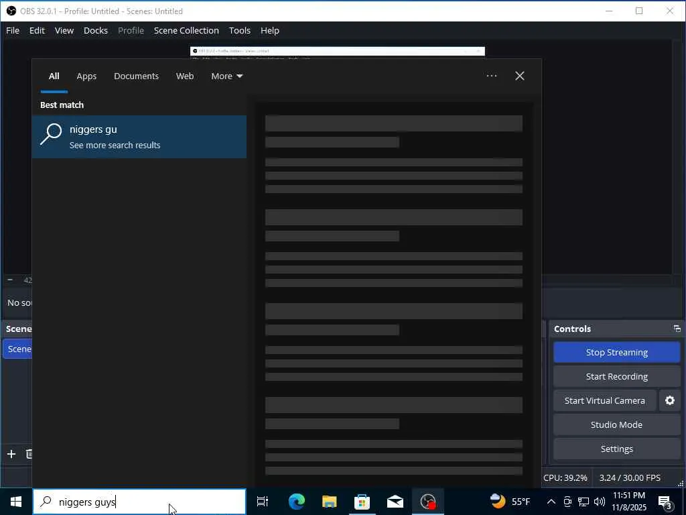This screenshot has height=515, width=686.
Task: Open the Windows Start menu
Action: pyautogui.click(x=16, y=502)
